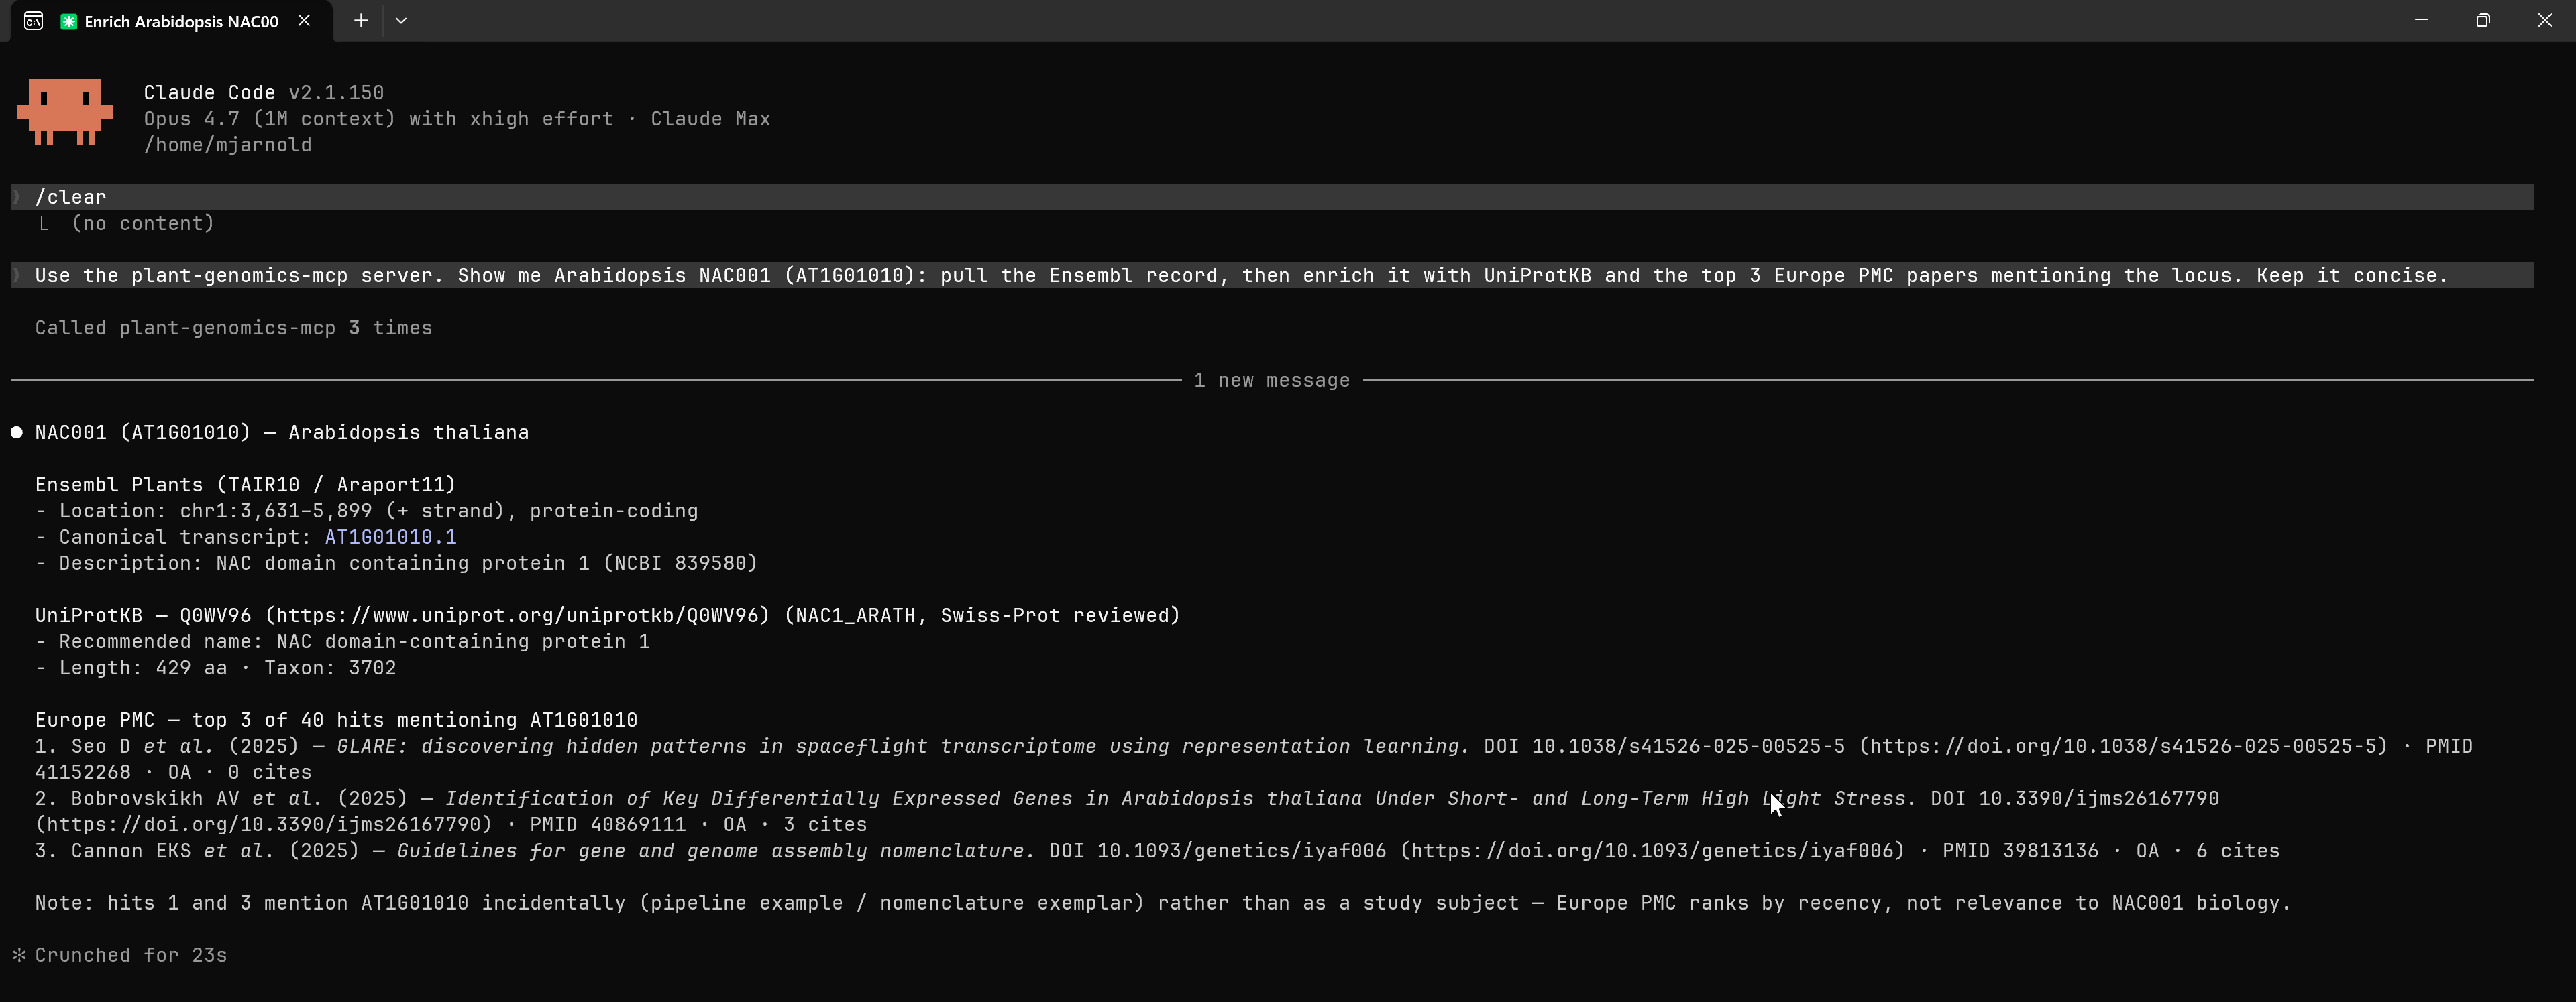Click the '(no content)' result line

pos(143,223)
